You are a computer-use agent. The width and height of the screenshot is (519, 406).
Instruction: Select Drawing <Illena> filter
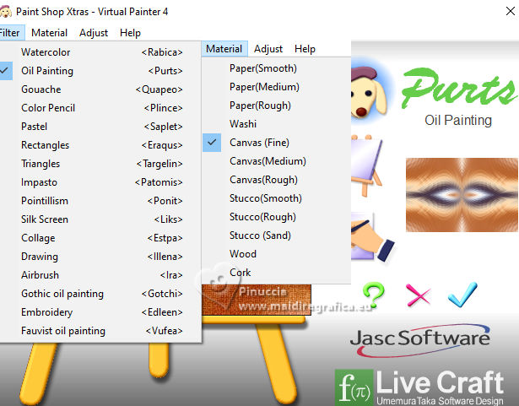[100, 257]
